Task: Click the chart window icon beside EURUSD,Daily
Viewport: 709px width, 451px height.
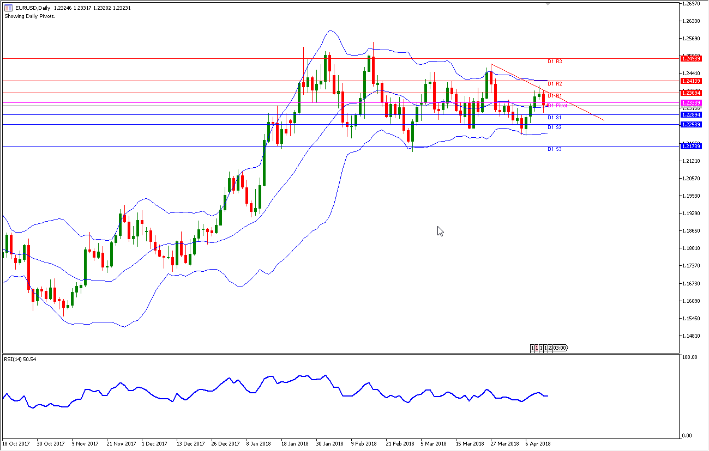Action: coord(8,8)
